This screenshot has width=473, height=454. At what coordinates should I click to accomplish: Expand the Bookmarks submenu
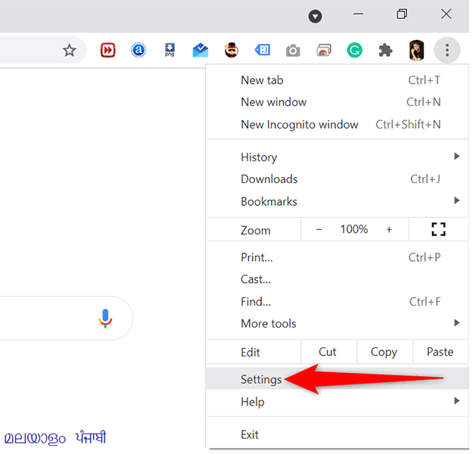click(x=337, y=201)
